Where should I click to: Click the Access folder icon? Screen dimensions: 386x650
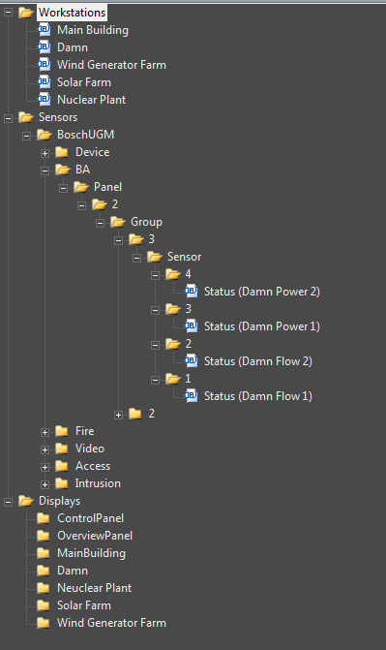click(x=62, y=466)
